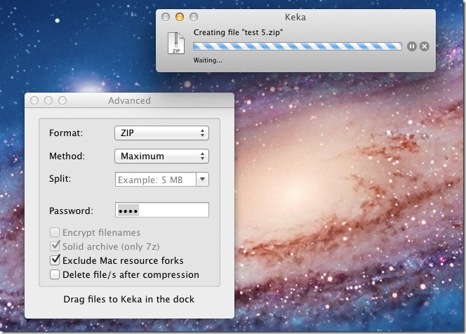Click the 'Format:' label
Screen dimensions: 466x334
tap(66, 133)
